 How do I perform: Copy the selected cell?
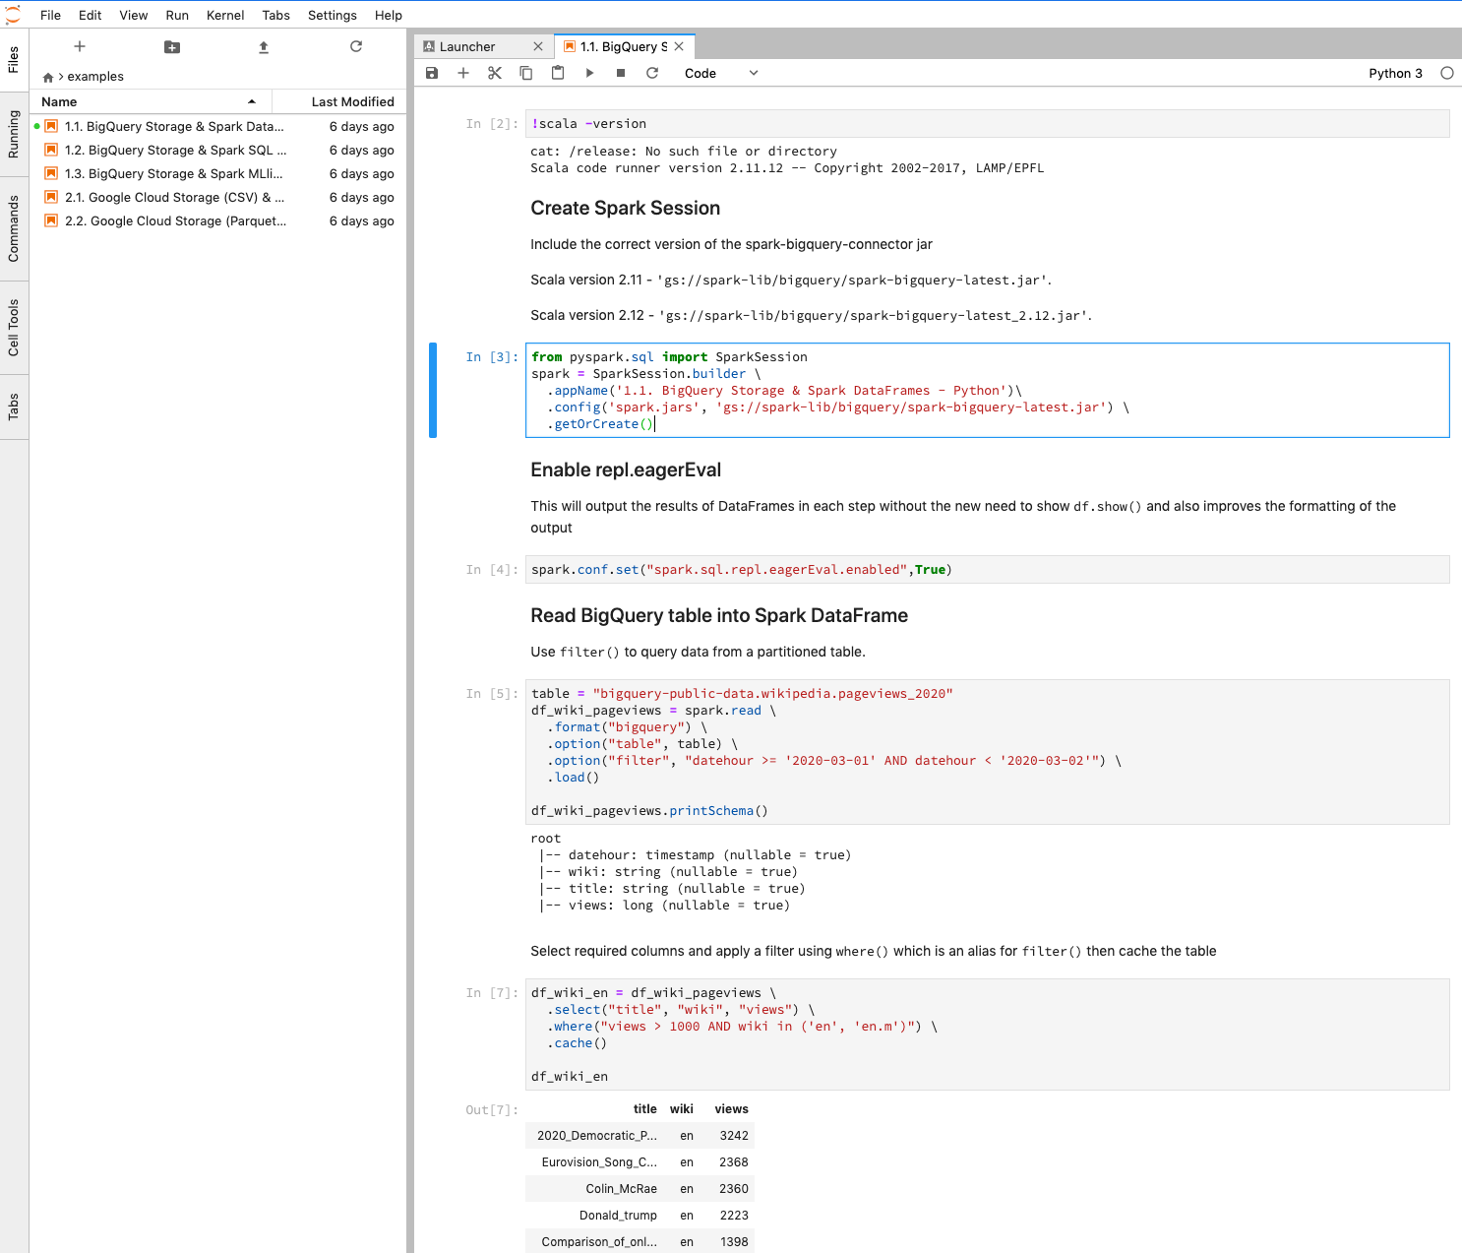(x=526, y=73)
